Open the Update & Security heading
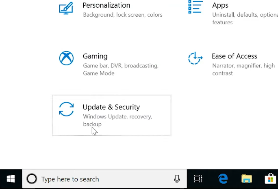The width and height of the screenshot is (278, 189). pyautogui.click(x=111, y=107)
